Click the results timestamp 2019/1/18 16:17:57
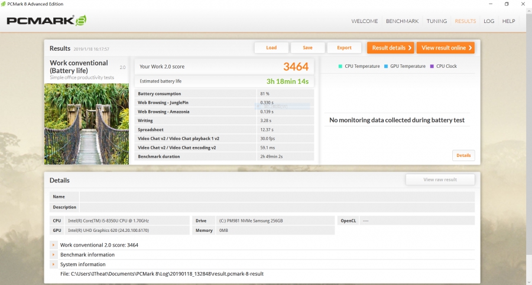 click(91, 49)
